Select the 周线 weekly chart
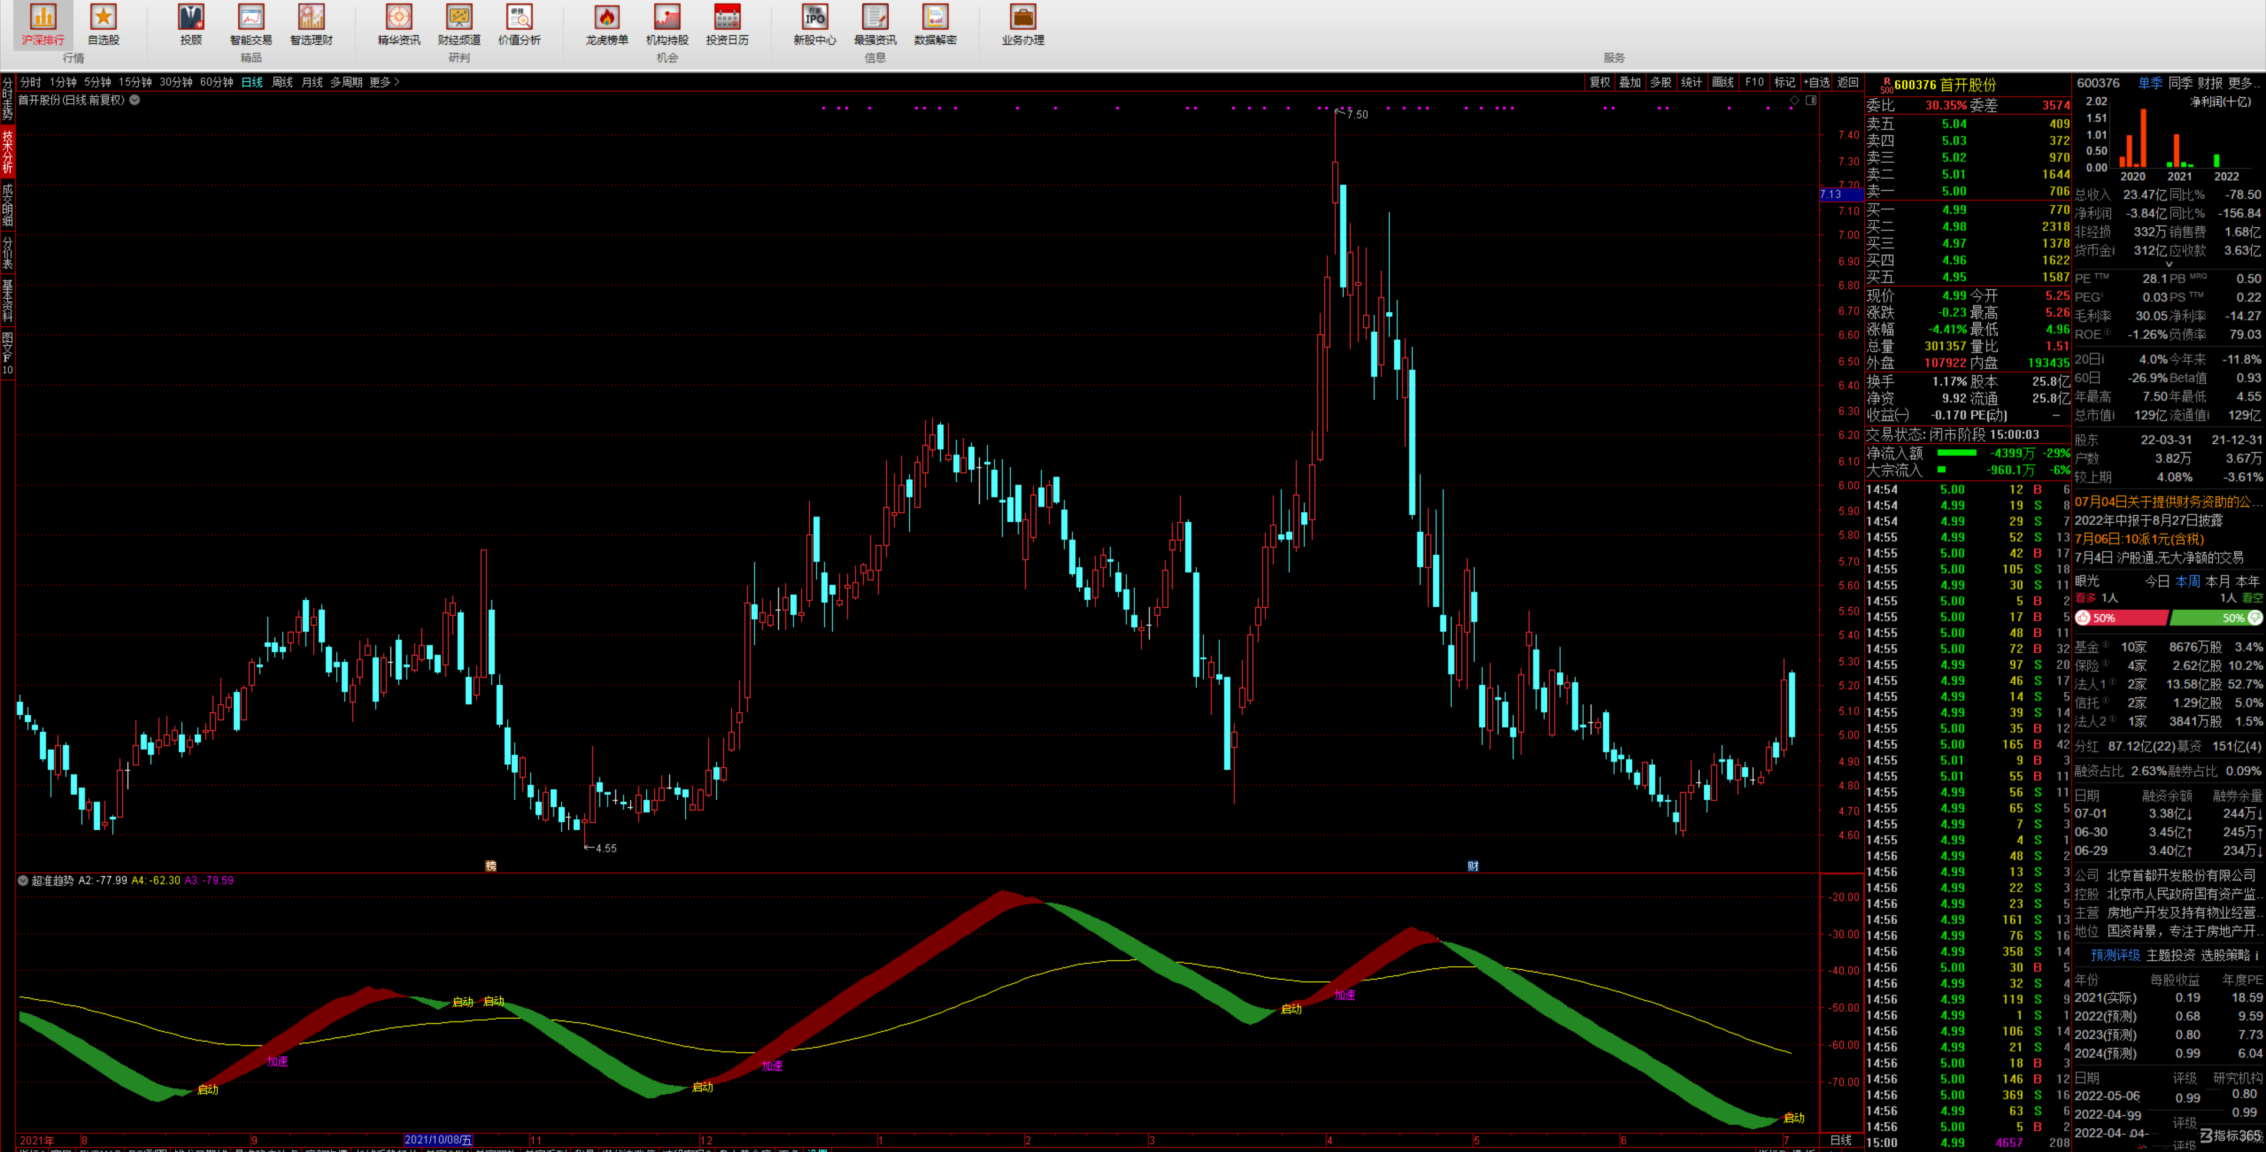Viewport: 2266px width, 1152px height. [281, 82]
